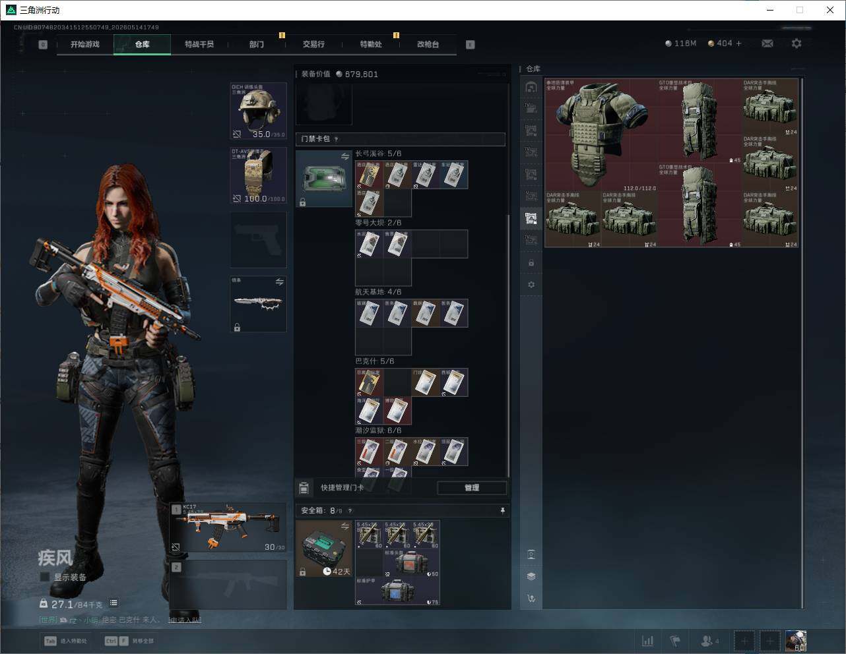The image size is (846, 654).
Task: Open the warehouse sidebar gear icon
Action: tap(531, 285)
